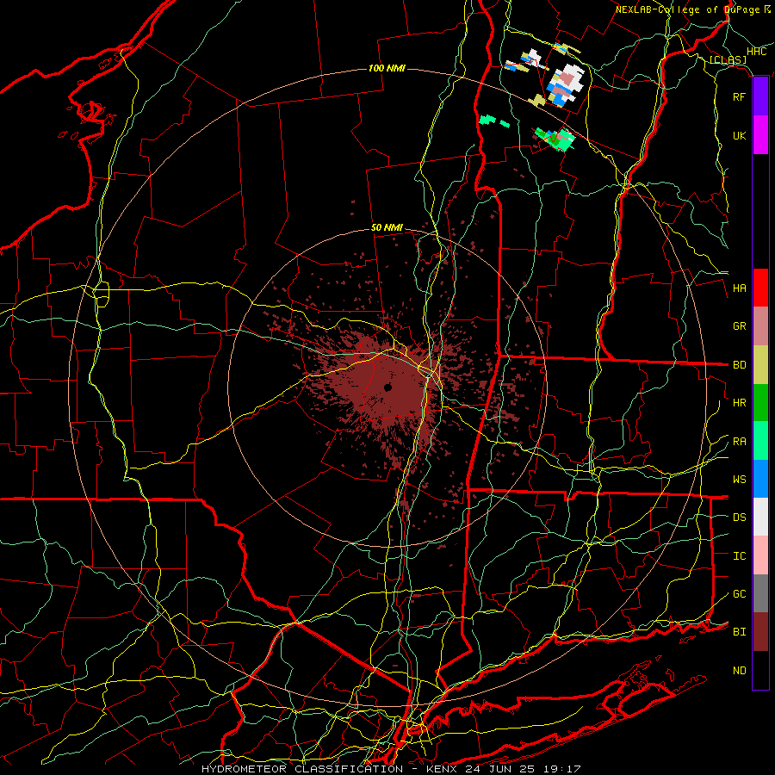Click the red HA legend color swatch

760,288
